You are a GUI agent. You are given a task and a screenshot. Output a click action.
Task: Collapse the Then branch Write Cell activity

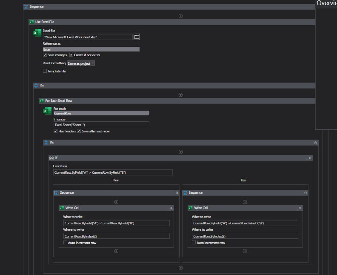171,208
